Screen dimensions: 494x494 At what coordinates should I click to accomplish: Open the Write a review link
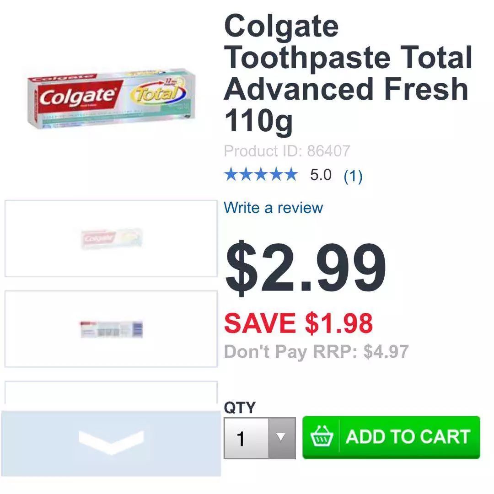click(x=273, y=208)
